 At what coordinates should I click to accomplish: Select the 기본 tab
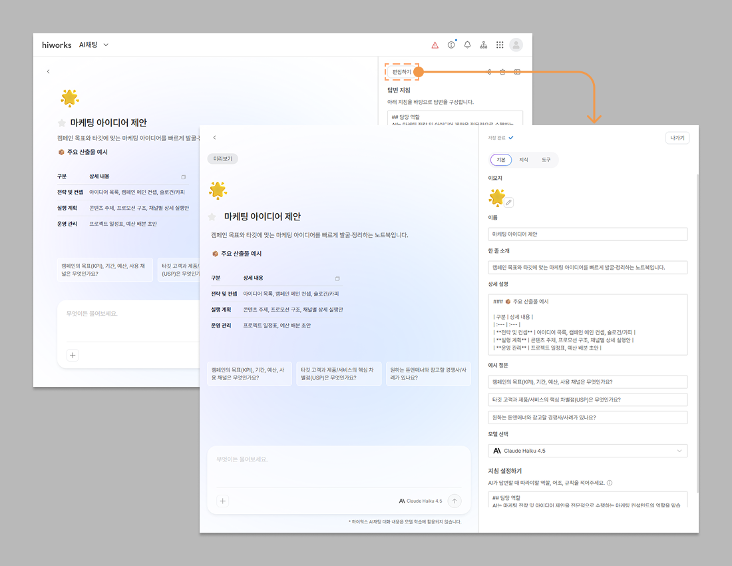tap(501, 160)
